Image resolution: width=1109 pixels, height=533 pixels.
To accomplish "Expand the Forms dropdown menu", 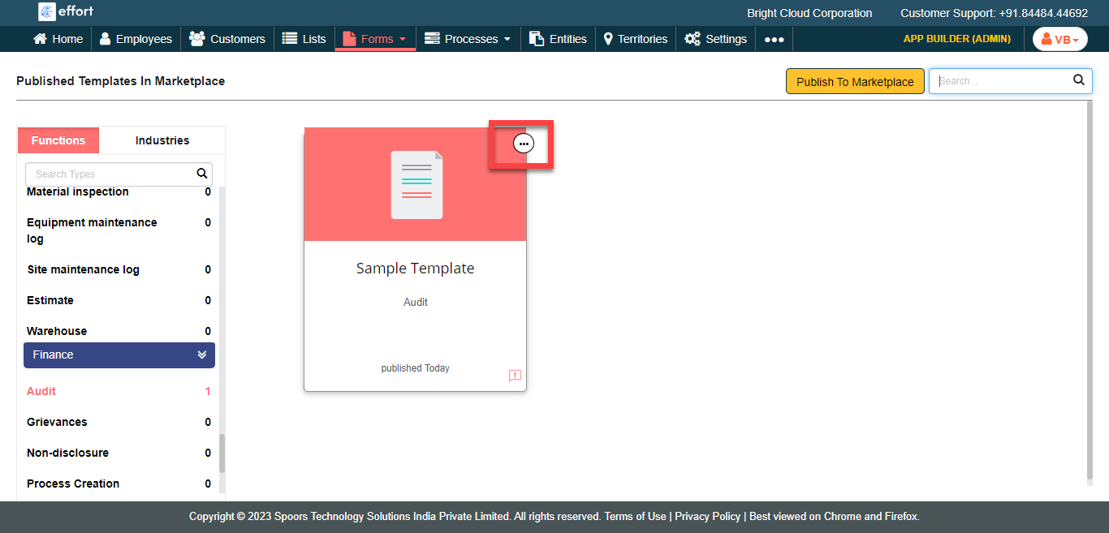I will pyautogui.click(x=375, y=39).
